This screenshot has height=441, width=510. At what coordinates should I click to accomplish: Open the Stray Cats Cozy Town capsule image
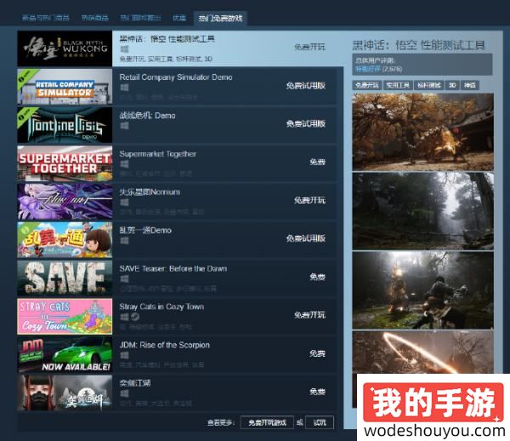65,316
